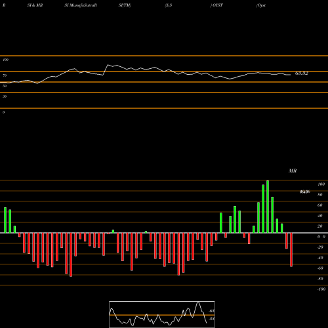328x328 pixels.
Task: Click the last red bar of the histogram
Action: 291,250
